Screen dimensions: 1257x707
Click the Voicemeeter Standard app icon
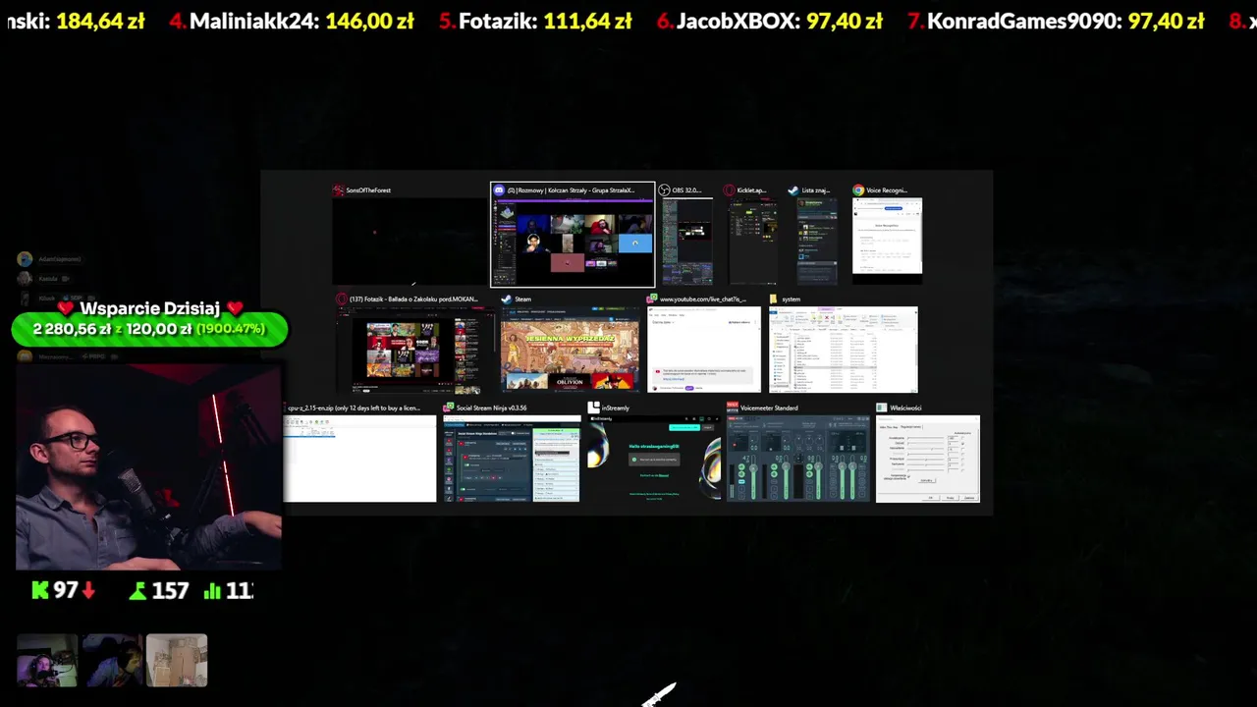pos(733,408)
